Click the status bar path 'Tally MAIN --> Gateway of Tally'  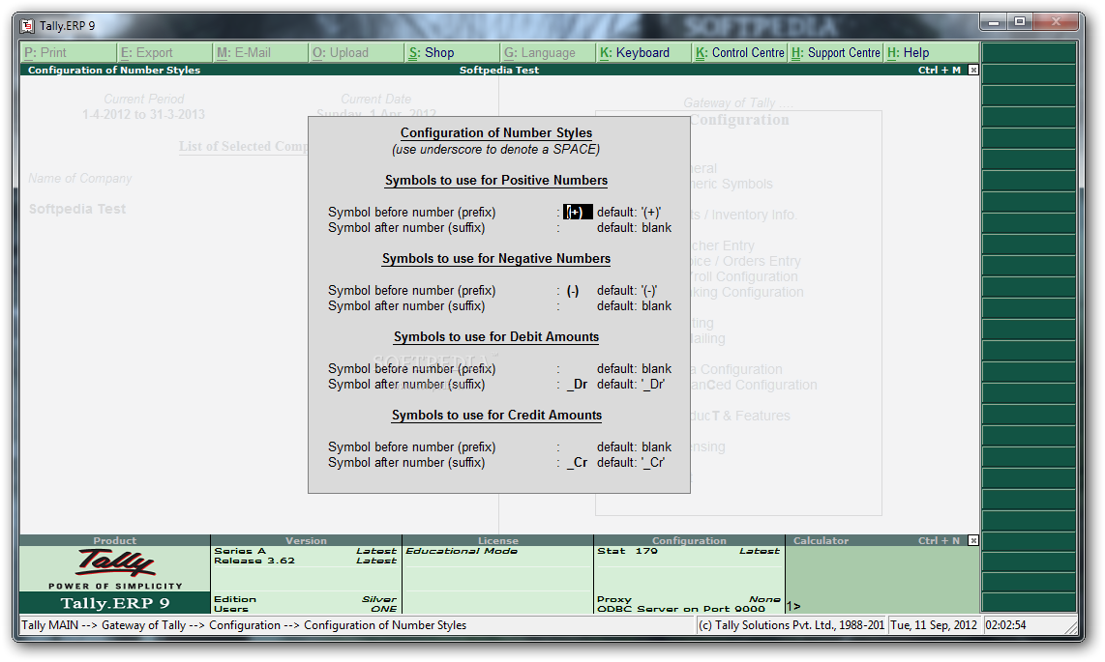tap(105, 624)
